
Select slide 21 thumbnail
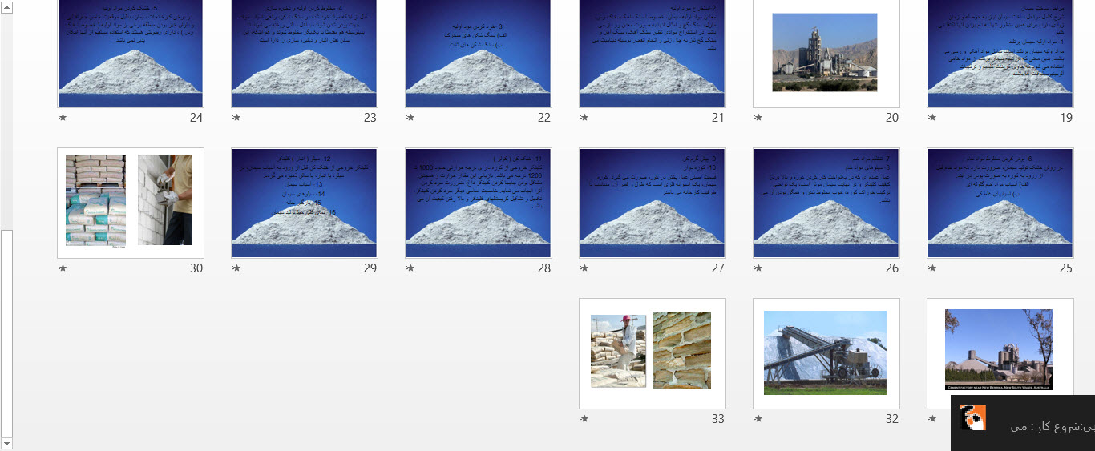point(653,53)
